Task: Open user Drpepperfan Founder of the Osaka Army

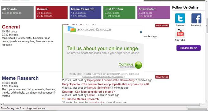Action: tap(111, 80)
